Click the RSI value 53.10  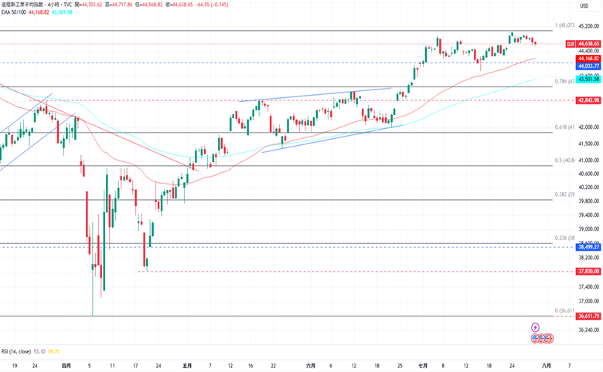pyautogui.click(x=39, y=351)
